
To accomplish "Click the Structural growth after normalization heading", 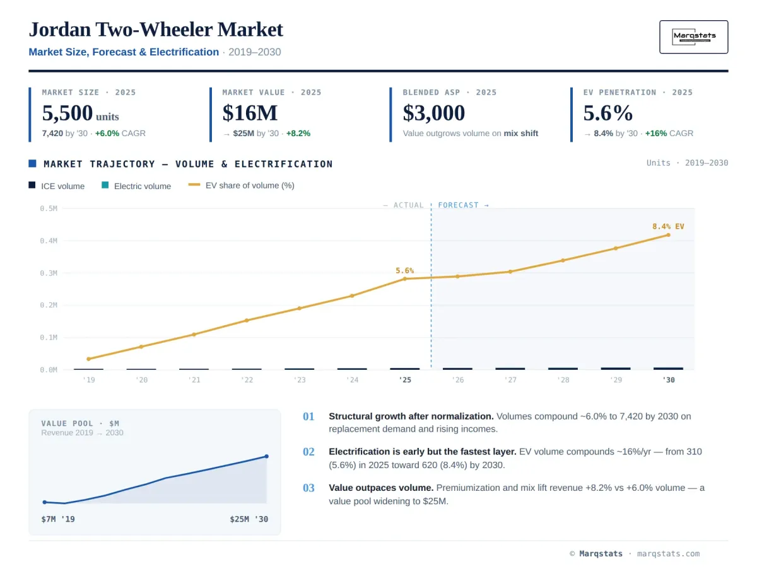I will tap(411, 416).
